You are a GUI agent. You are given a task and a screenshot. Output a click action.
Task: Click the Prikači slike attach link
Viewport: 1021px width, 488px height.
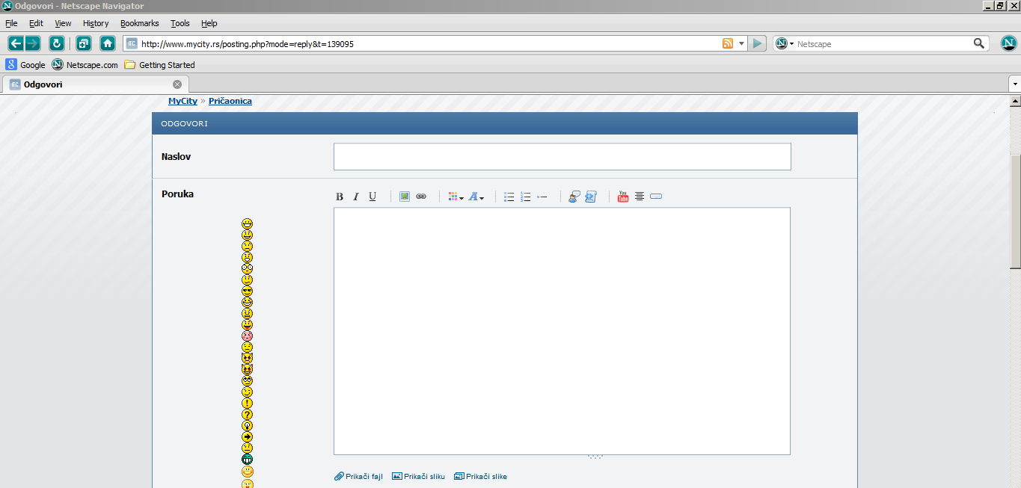pos(480,476)
